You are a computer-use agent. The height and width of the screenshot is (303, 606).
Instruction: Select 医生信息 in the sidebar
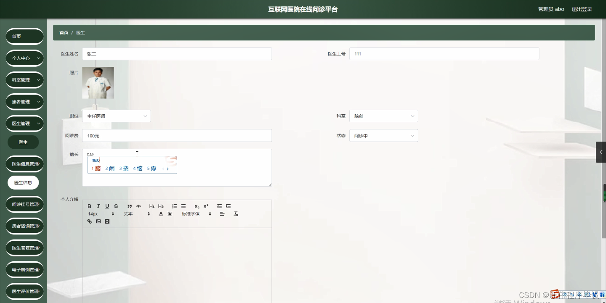[x=23, y=182]
